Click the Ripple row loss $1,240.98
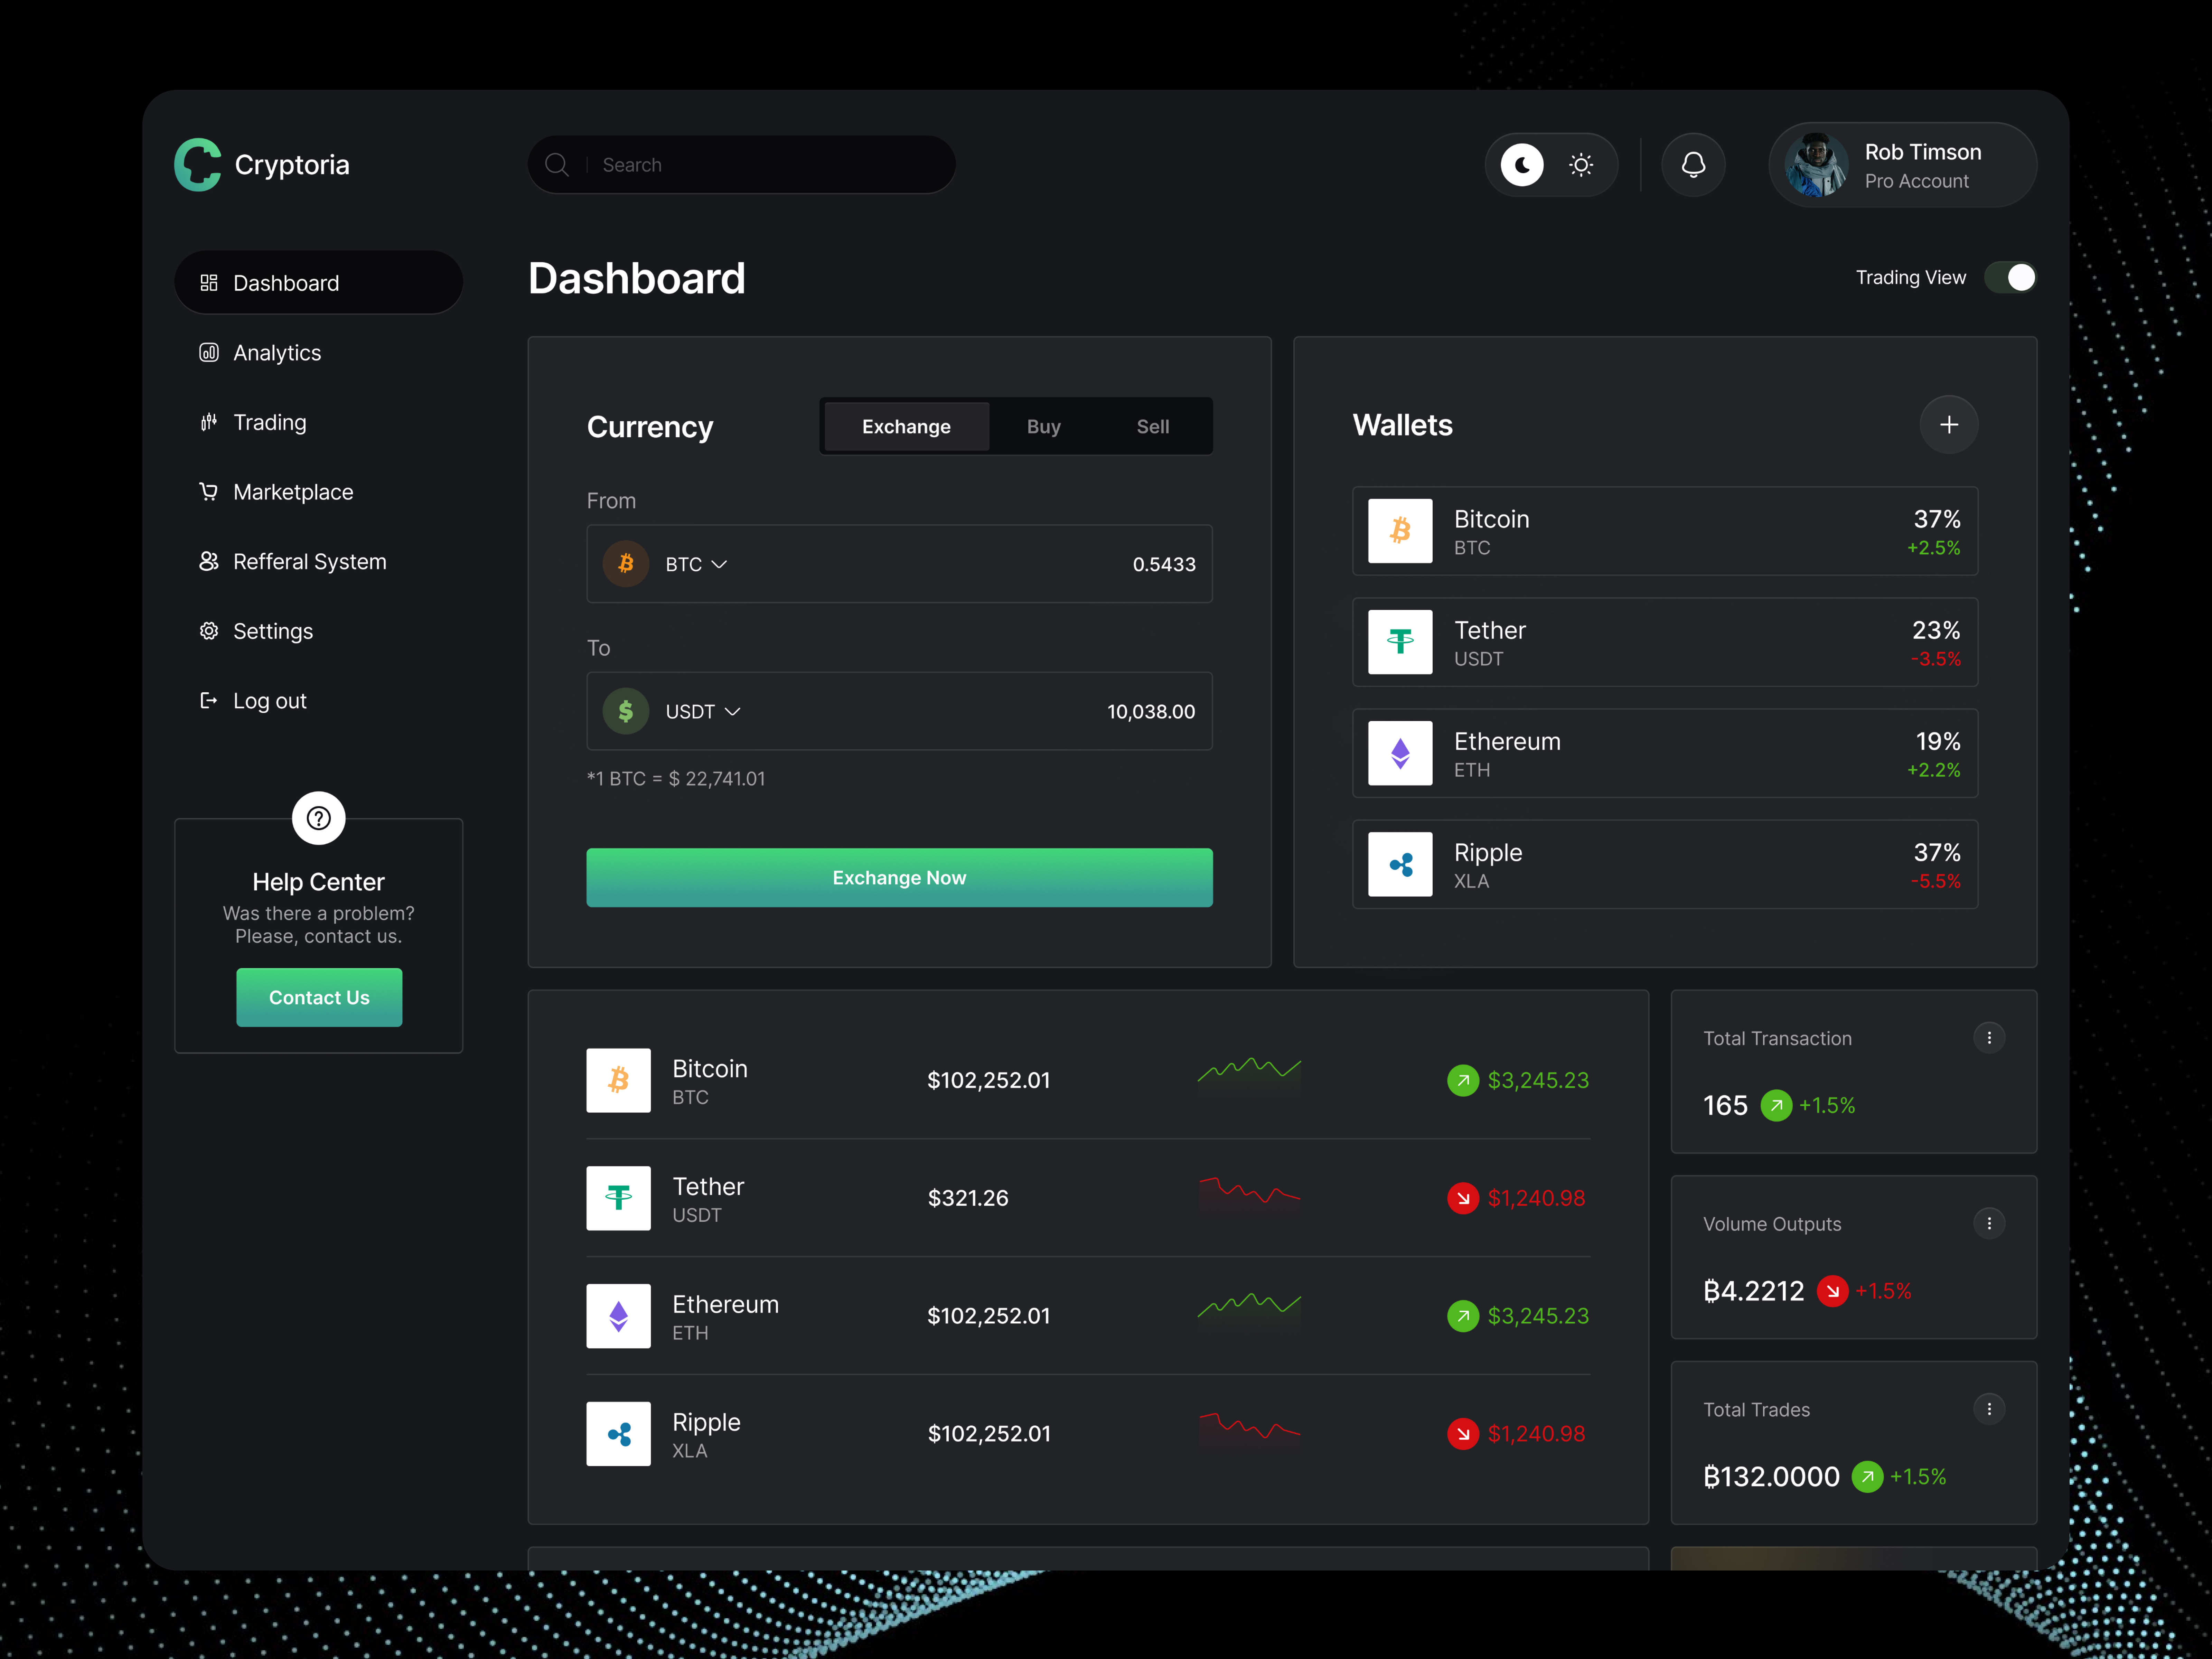This screenshot has height=1659, width=2212. click(x=1536, y=1434)
